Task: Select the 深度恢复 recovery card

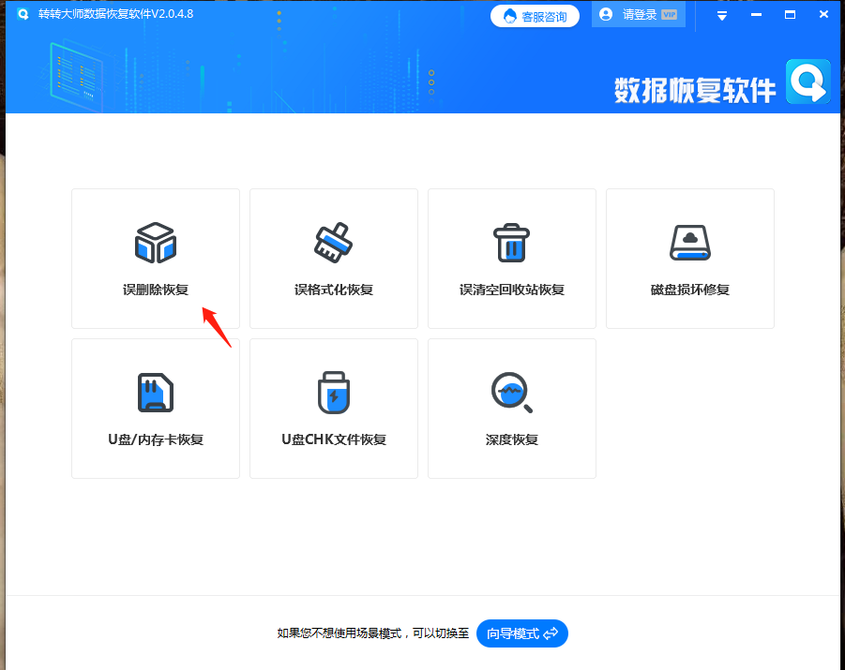Action: coord(511,409)
